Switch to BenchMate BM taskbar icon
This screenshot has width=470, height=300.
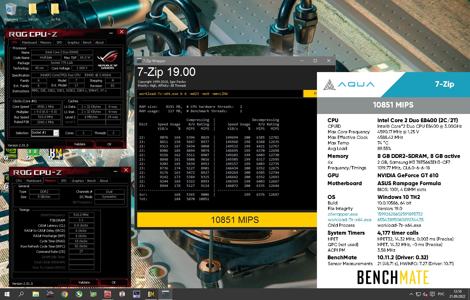pyautogui.click(x=151, y=294)
